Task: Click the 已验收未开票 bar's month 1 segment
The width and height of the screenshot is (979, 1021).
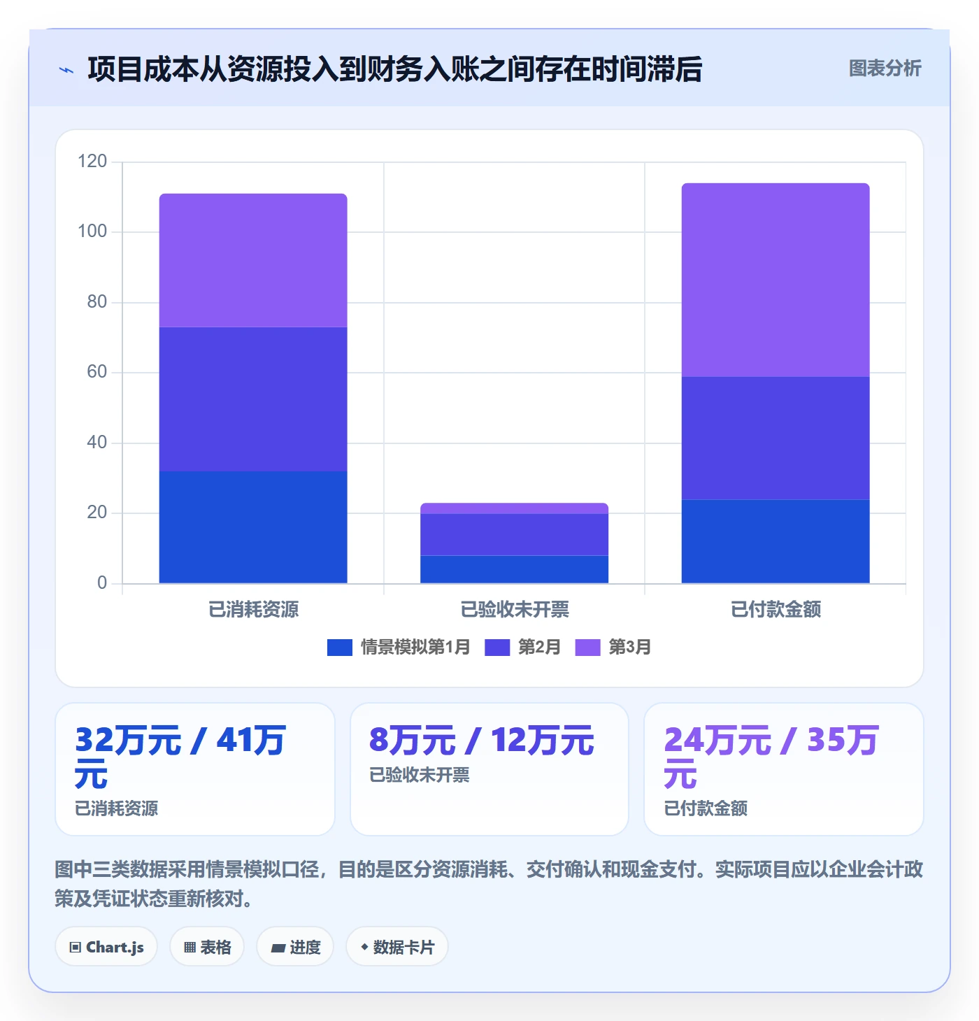Action: [x=514, y=569]
